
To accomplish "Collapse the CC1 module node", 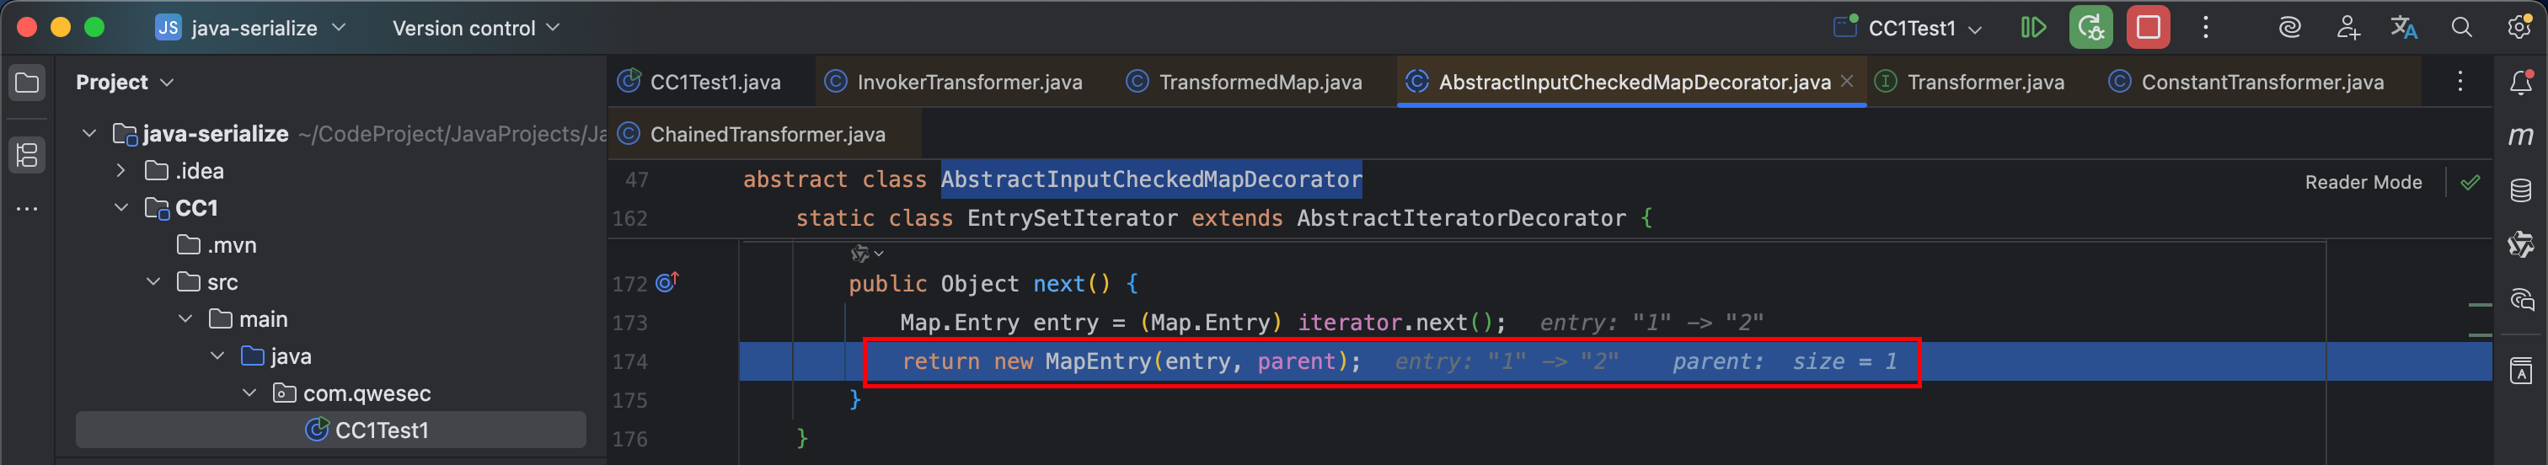I will (x=120, y=208).
